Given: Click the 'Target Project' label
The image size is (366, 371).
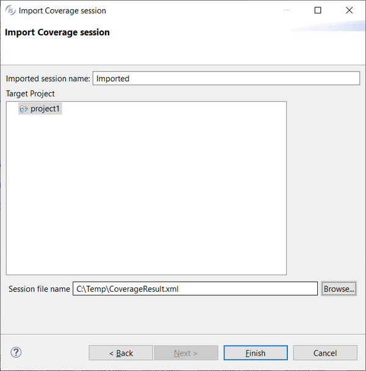Looking at the screenshot, I should [x=30, y=94].
